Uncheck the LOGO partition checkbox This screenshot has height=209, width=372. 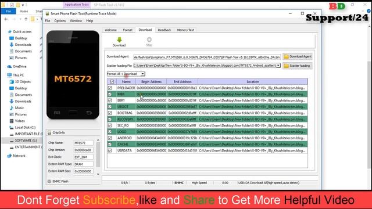coord(110,132)
